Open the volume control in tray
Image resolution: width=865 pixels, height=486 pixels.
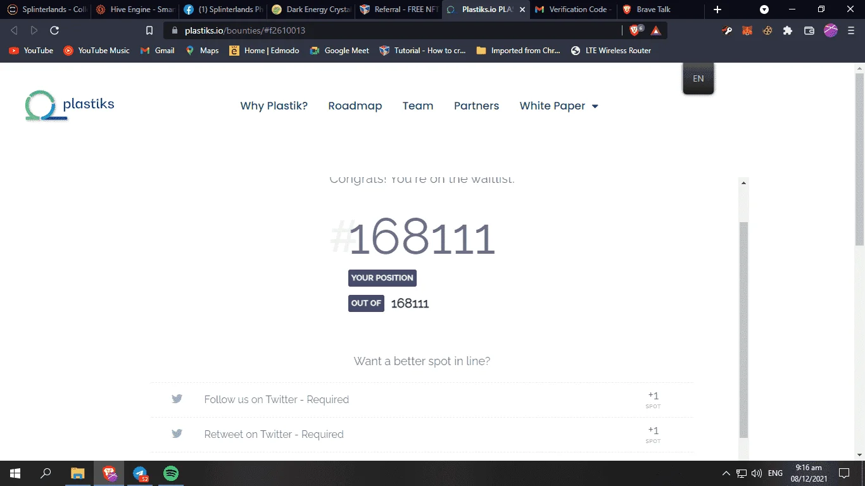click(757, 473)
